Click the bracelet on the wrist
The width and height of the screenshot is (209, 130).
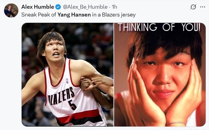tap(177, 123)
